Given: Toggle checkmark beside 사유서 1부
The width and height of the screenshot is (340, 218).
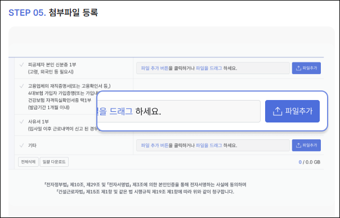Looking at the screenshot, I should pyautogui.click(x=21, y=121).
